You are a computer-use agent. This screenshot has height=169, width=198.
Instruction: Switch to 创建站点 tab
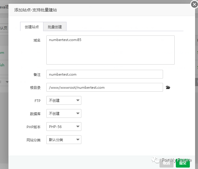[32, 27]
